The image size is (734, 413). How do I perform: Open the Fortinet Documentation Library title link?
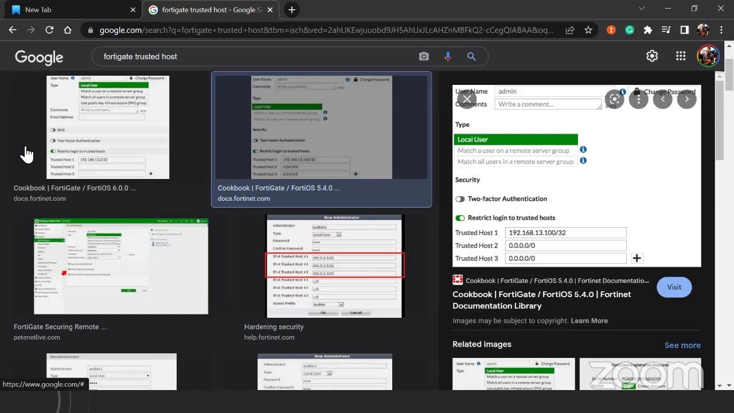click(x=542, y=300)
